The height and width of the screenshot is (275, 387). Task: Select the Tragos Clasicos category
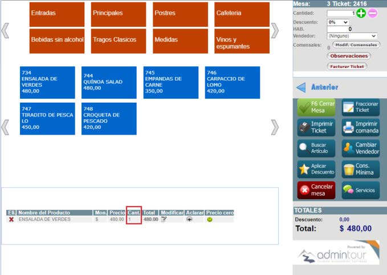[119, 41]
